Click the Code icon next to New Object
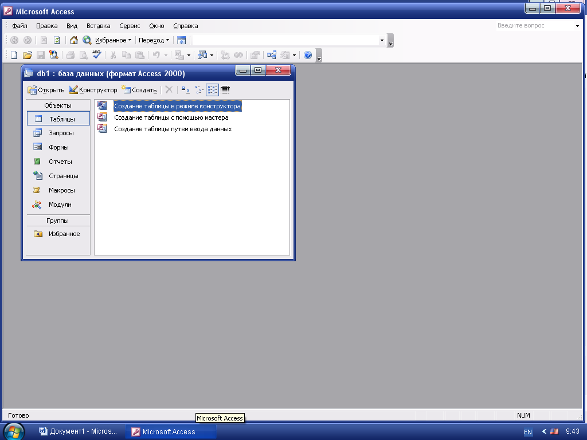 (x=225, y=55)
